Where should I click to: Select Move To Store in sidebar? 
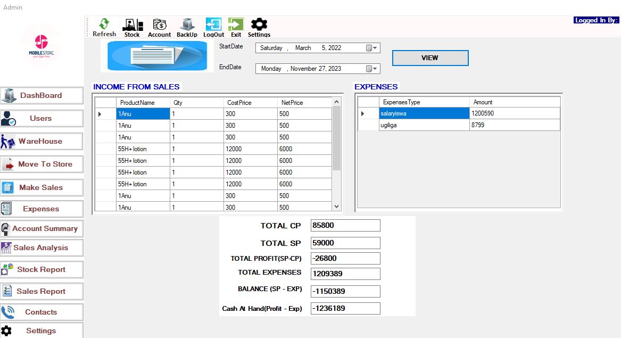click(x=42, y=164)
